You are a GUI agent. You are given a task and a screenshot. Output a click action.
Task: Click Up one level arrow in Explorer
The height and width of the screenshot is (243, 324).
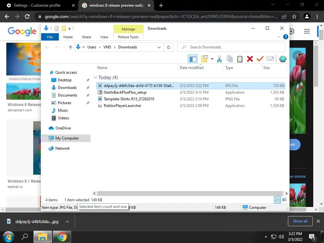click(x=71, y=47)
